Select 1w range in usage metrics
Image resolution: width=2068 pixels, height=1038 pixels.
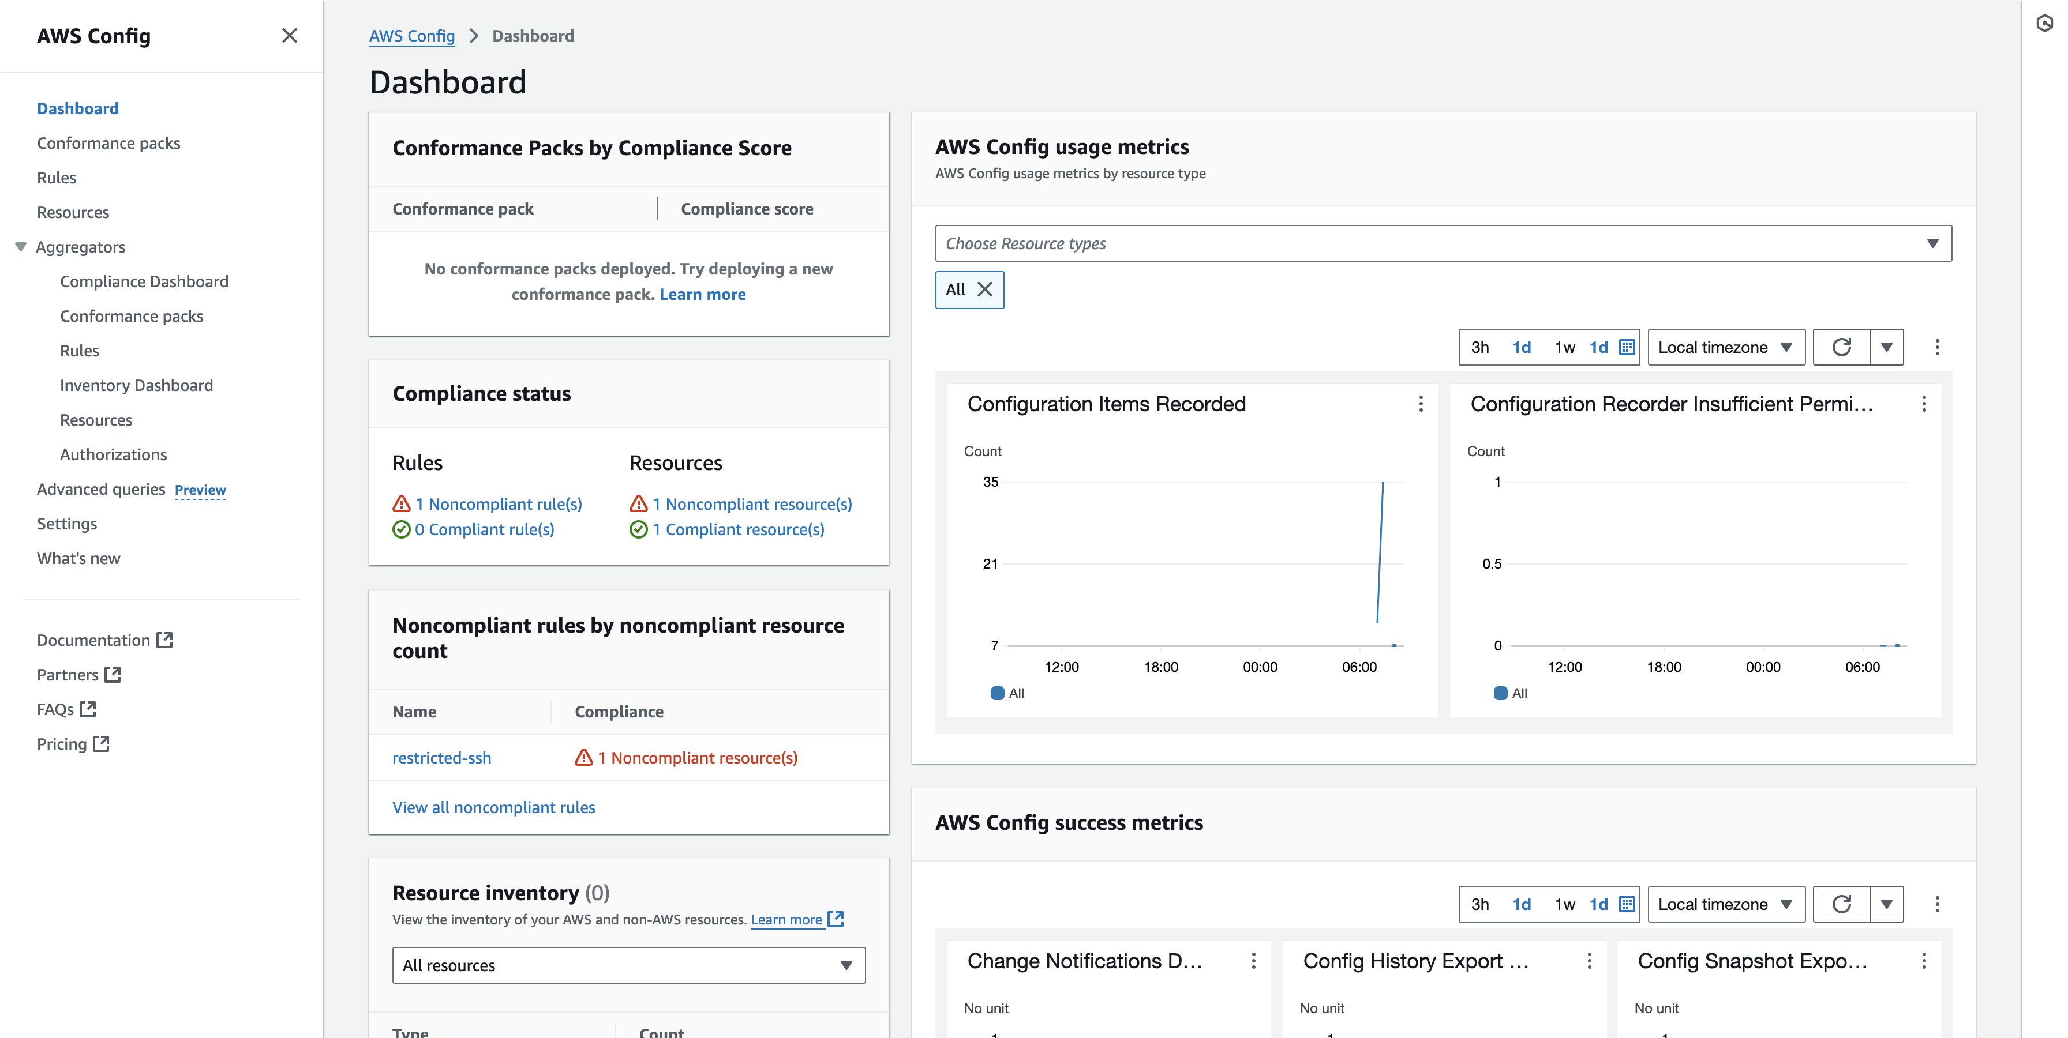[1564, 347]
